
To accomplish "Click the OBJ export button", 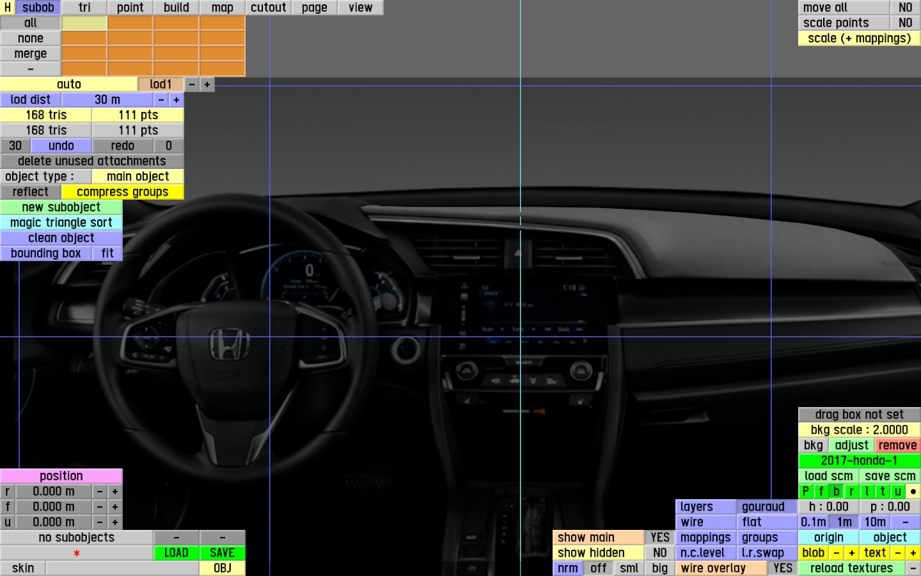I will 223,568.
